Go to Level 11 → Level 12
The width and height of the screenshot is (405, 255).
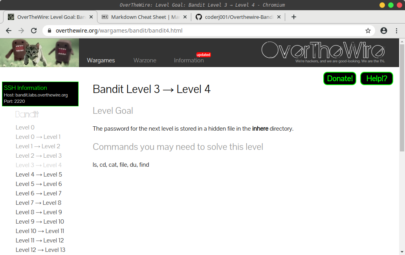point(40,240)
